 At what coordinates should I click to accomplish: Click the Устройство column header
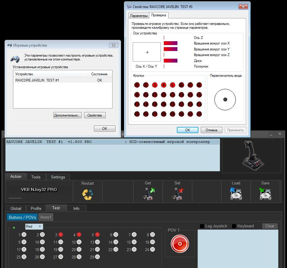[x=50, y=74]
